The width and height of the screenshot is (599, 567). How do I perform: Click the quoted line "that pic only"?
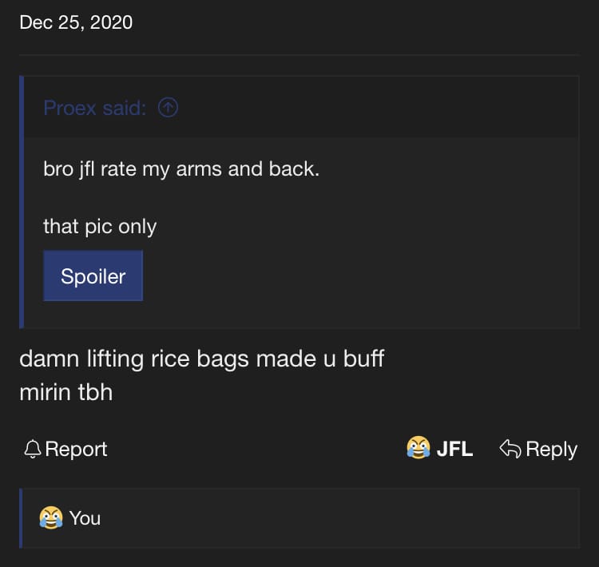(100, 226)
